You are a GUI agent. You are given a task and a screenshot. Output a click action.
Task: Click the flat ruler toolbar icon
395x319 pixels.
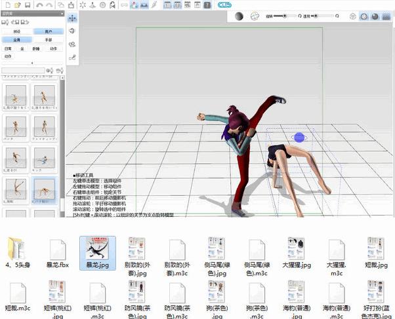(124, 5)
